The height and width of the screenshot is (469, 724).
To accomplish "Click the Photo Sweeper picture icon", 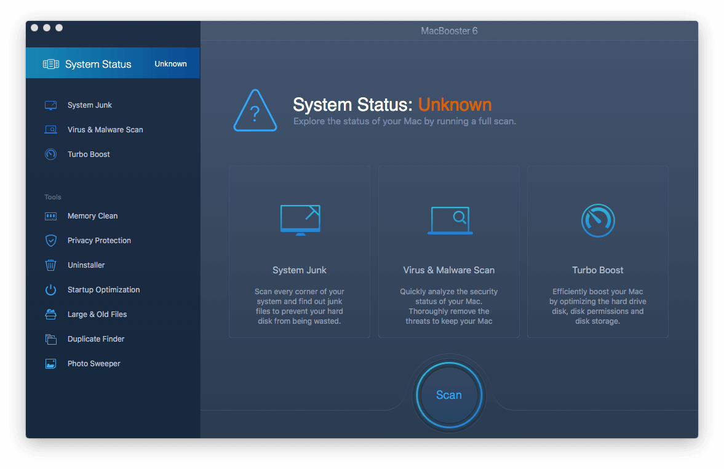I will [x=51, y=364].
